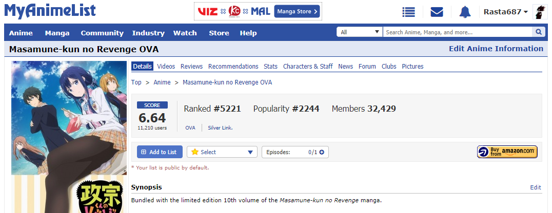
Task: Click the page title Masamune-kun no Revenge OVA
Action: pos(84,49)
